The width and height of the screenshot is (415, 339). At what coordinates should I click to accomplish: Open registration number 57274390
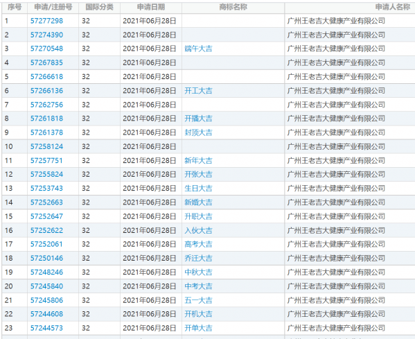point(46,35)
